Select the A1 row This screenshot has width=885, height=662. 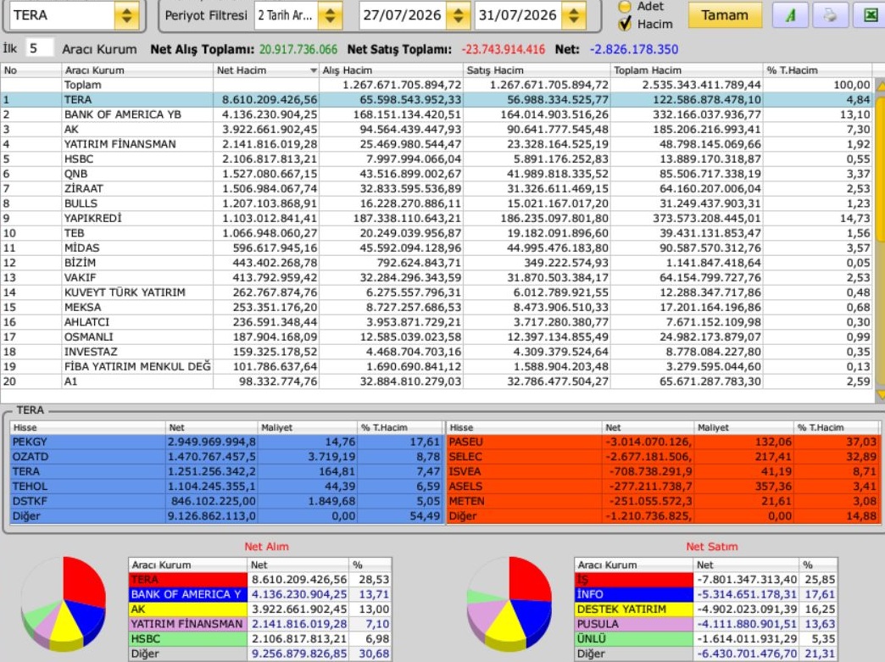(x=437, y=381)
